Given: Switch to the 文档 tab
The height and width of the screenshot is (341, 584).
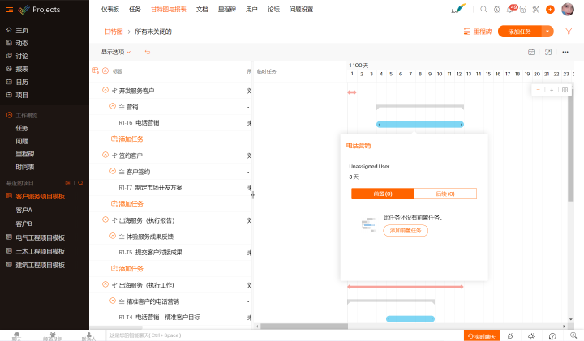Looking at the screenshot, I should click(202, 9).
